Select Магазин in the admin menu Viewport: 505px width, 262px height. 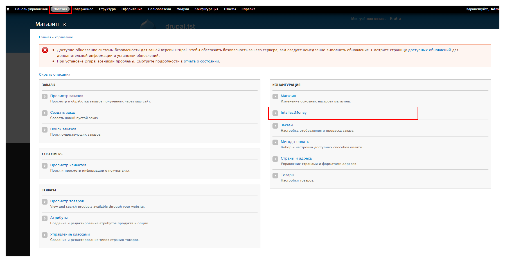[x=60, y=9]
